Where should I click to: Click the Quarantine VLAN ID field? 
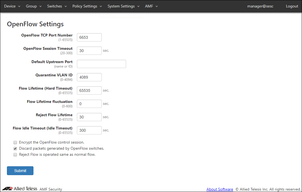[x=89, y=77]
